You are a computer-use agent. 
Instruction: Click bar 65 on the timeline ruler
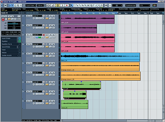point(87,13)
